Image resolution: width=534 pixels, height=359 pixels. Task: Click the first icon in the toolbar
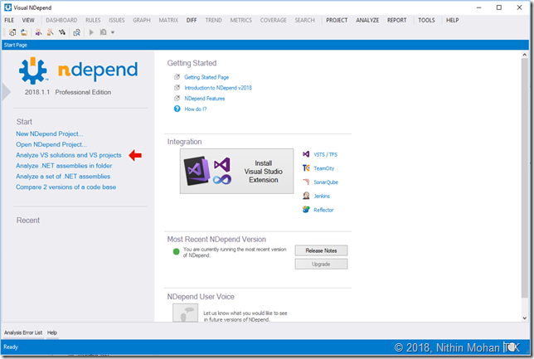pyautogui.click(x=12, y=32)
